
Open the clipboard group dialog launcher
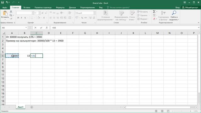tap(14, 23)
